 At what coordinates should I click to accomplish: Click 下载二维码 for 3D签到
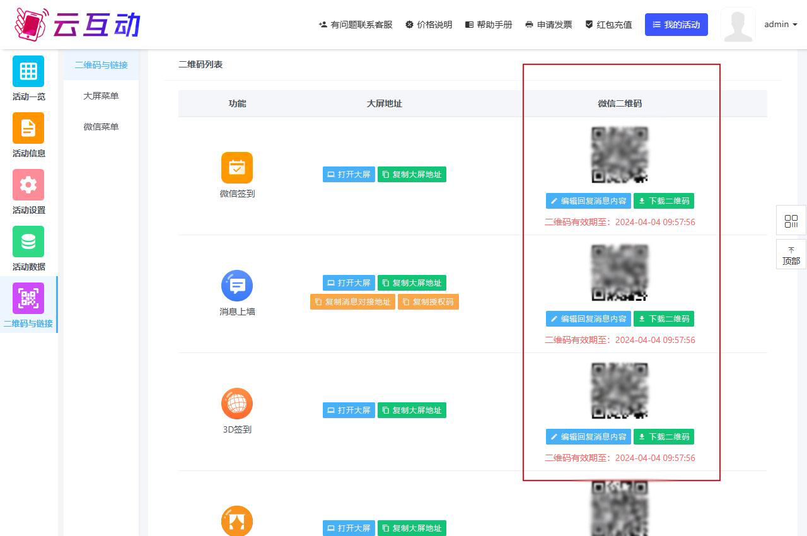click(664, 437)
